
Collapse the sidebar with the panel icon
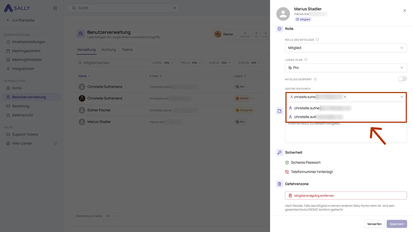coord(55,8)
